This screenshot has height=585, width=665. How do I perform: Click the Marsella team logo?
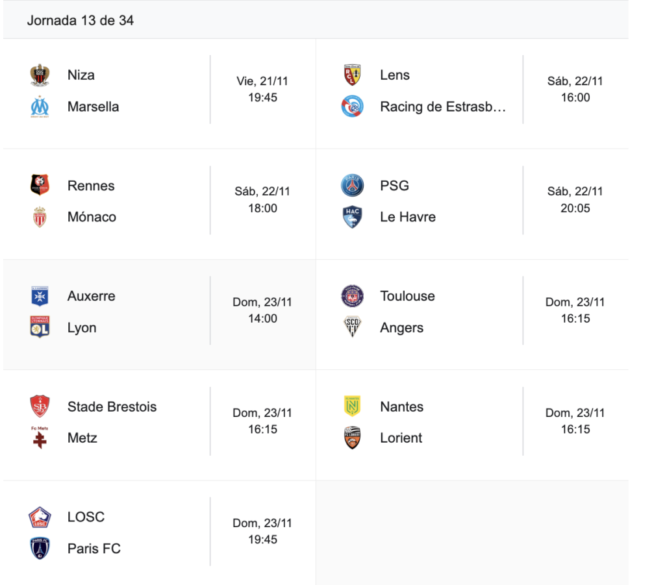(x=40, y=106)
